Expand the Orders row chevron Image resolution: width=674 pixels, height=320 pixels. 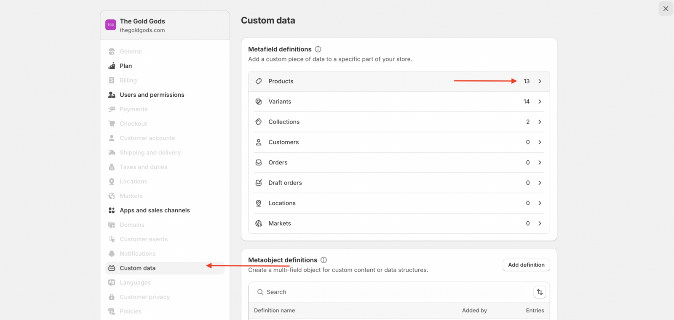(x=540, y=163)
